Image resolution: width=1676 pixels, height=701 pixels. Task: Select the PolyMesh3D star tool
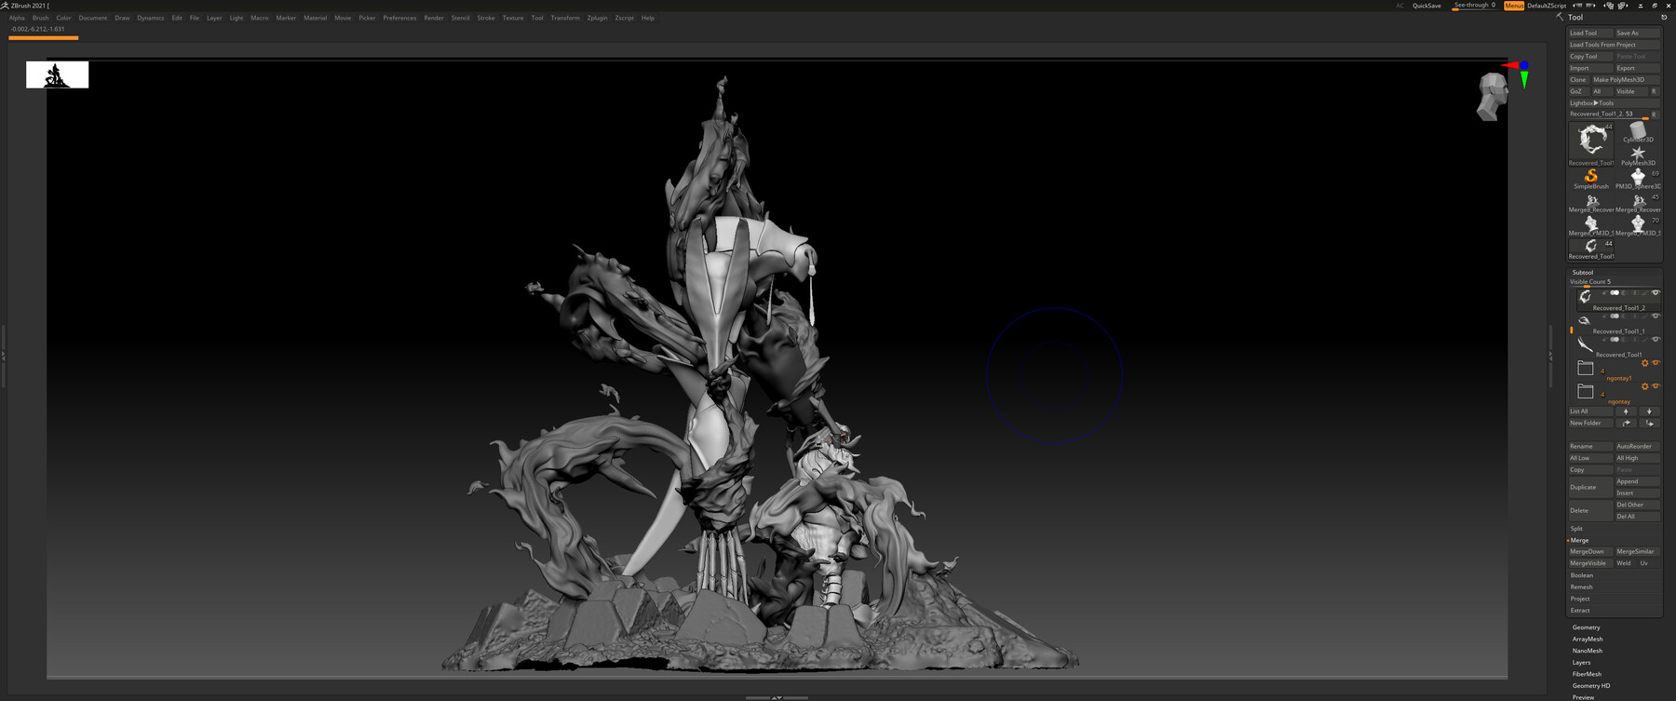point(1638,155)
